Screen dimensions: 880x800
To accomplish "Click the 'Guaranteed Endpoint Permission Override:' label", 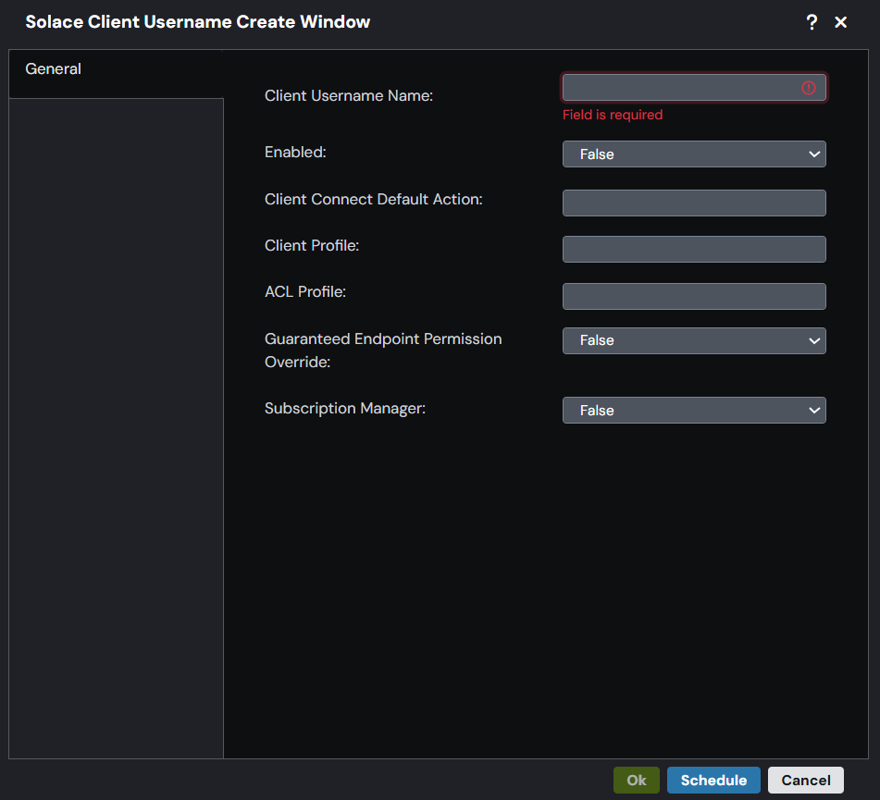I will click(383, 351).
